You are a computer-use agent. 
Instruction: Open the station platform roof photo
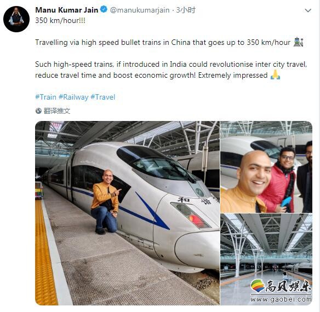[x=266, y=259]
